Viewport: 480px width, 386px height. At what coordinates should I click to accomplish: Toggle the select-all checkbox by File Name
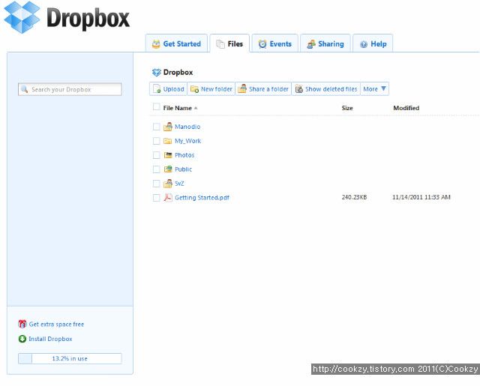pos(157,107)
